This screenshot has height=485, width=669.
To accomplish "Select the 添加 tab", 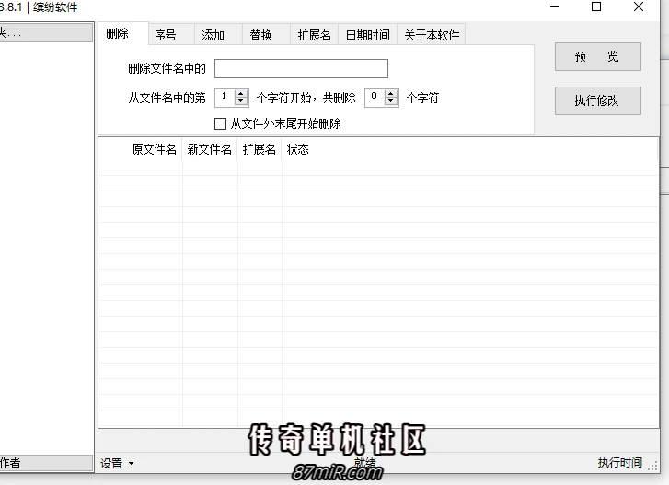I will point(218,35).
